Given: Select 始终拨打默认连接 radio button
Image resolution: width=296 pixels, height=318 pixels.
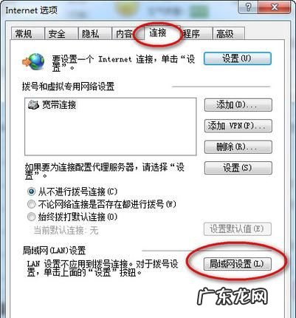Looking at the screenshot, I should click(32, 217).
